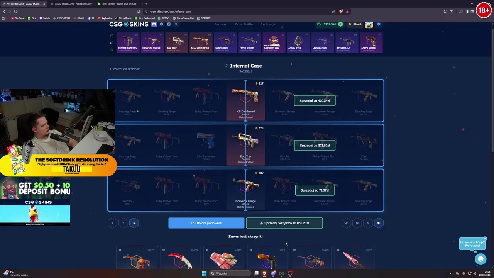The image size is (494, 278).
Task: Open the PayMedia bookmark
Action: 105,18
